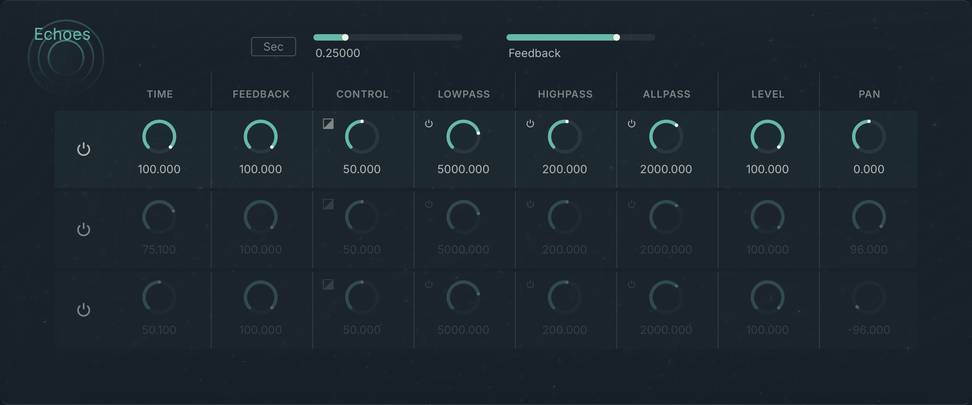Click the Allpass power icon on the second tap
This screenshot has height=405, width=972.
(x=632, y=204)
